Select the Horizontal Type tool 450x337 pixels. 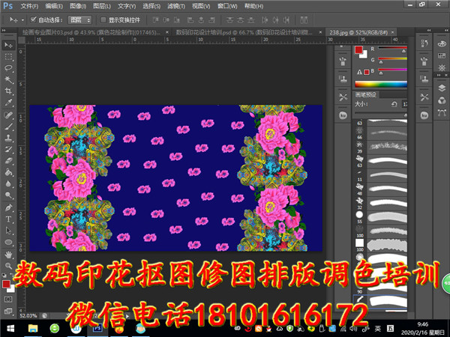click(x=9, y=219)
